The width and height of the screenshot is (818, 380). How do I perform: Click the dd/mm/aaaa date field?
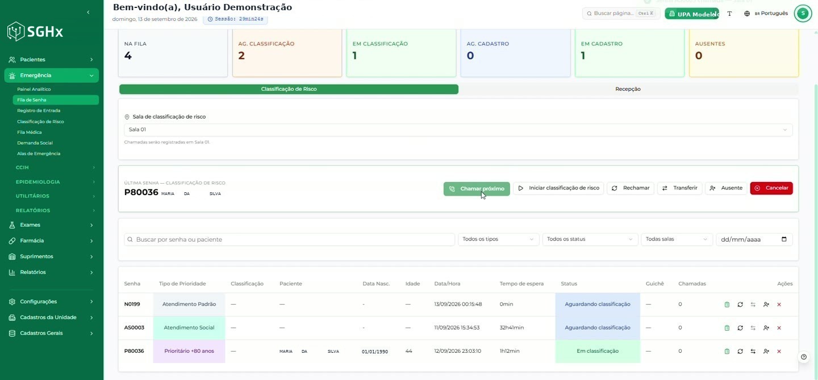pyautogui.click(x=754, y=239)
